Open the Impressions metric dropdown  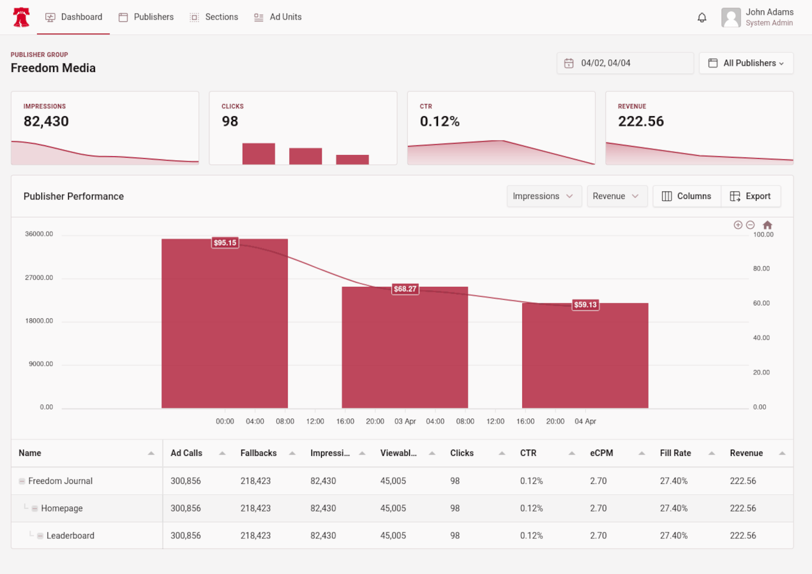[x=544, y=196]
